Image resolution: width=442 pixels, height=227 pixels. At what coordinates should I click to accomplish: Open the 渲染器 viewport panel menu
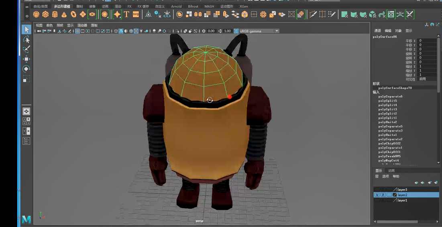[82, 25]
